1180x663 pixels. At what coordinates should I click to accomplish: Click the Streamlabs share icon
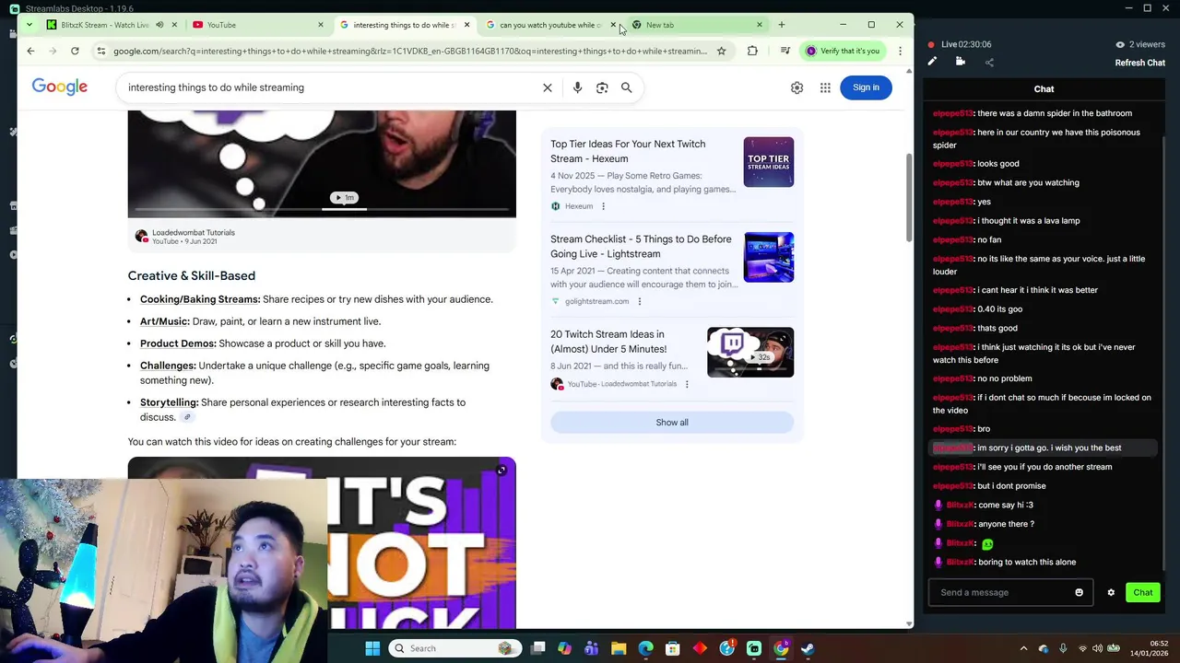pos(989,63)
